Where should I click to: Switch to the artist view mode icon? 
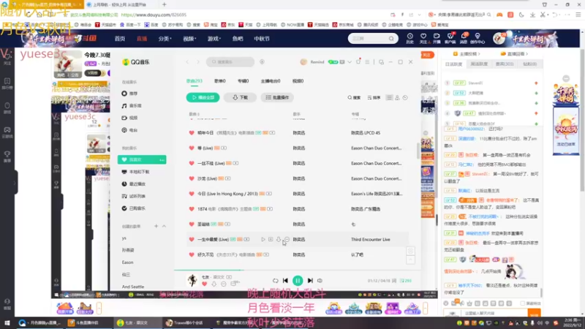[397, 97]
